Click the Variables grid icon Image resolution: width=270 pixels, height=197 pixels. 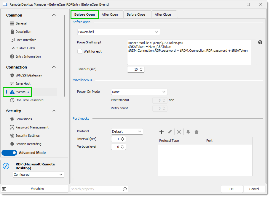tap(4, 189)
